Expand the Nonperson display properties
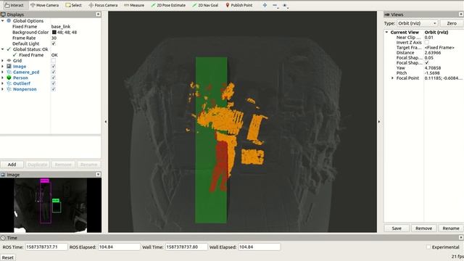Screen dimensions: 464x261 (3, 89)
